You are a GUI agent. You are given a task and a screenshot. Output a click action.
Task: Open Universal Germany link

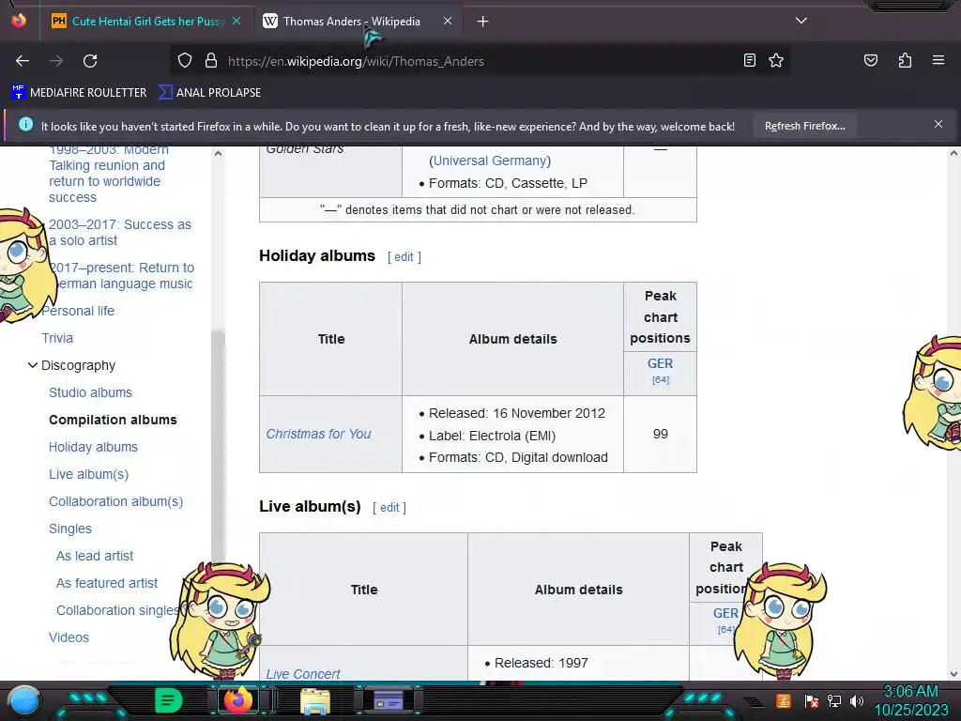click(x=490, y=161)
